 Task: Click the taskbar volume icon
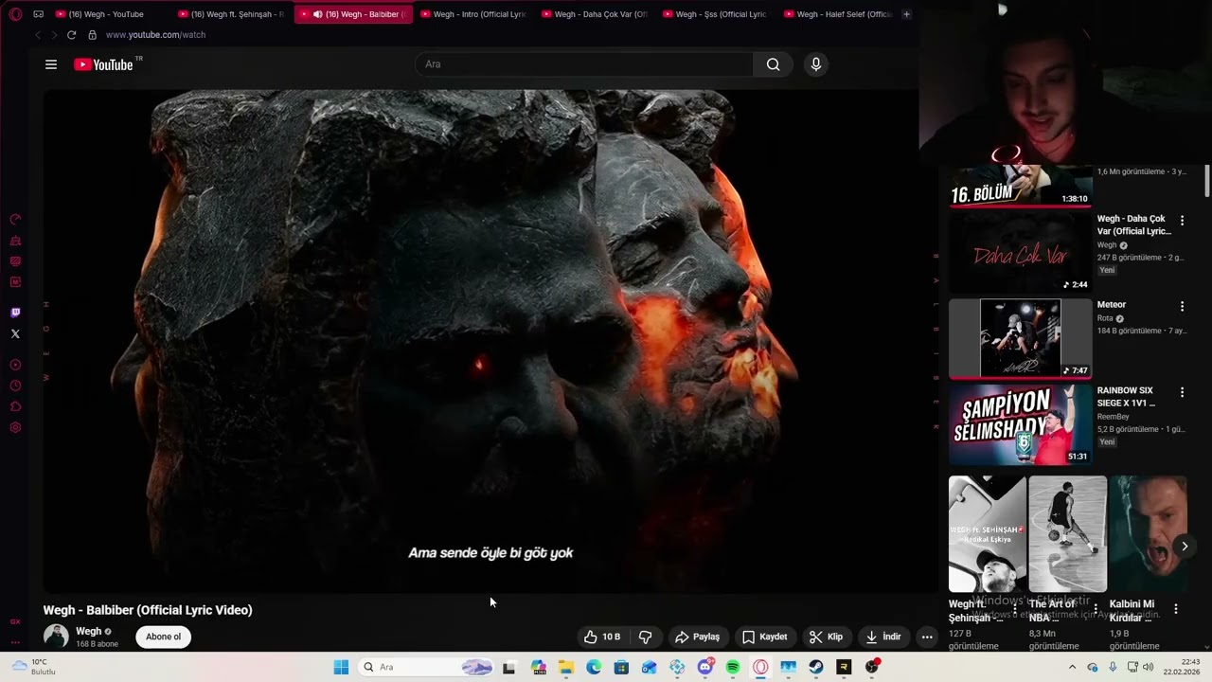pyautogui.click(x=1149, y=667)
